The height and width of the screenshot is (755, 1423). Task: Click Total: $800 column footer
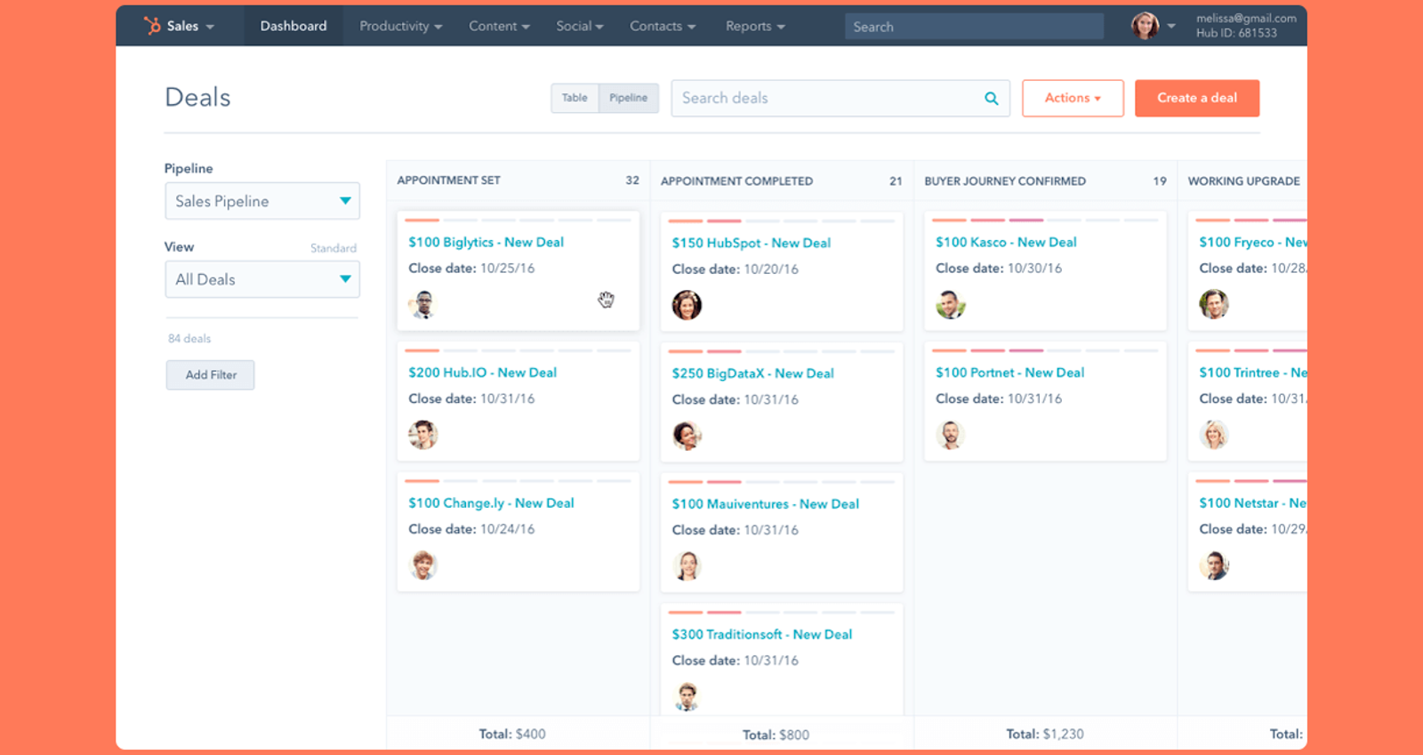coord(776,735)
